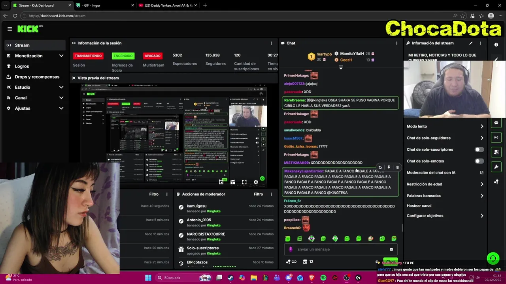Click the purple microphone icon in message box
The height and width of the screenshot is (284, 506).
(291, 249)
